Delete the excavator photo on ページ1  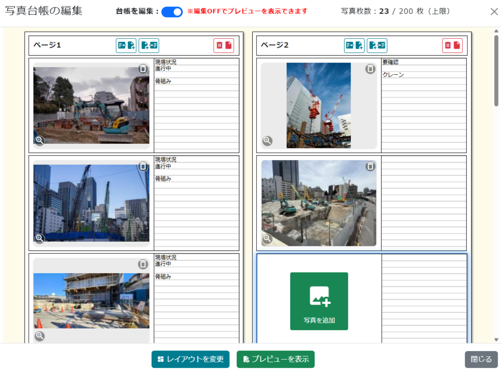(143, 69)
